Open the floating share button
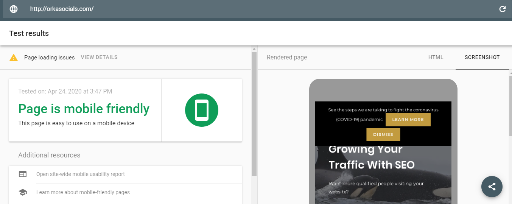Screen dimensions: 512x204 pos(492,187)
